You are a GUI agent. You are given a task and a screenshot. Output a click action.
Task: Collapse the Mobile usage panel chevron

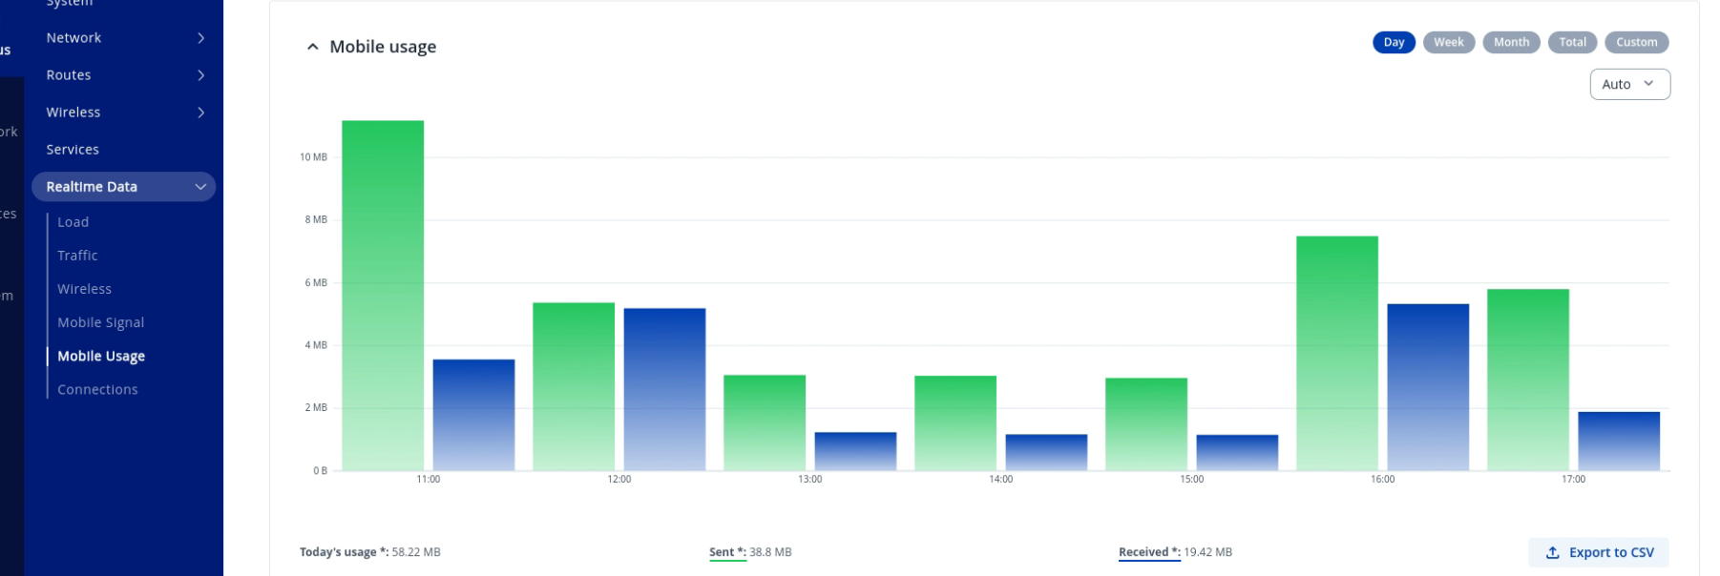[312, 47]
